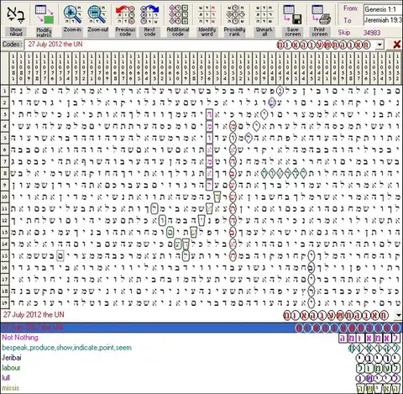Expand the results list dropdown arrow below matrix
Screen dimensions: 403x394
coord(399,315)
